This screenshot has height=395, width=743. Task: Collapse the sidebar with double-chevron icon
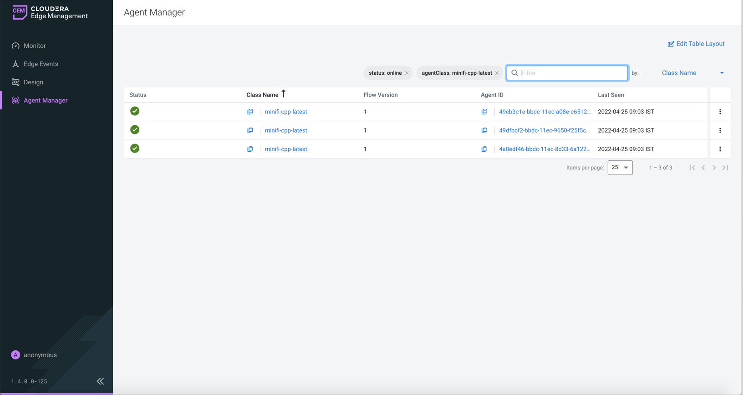tap(100, 381)
